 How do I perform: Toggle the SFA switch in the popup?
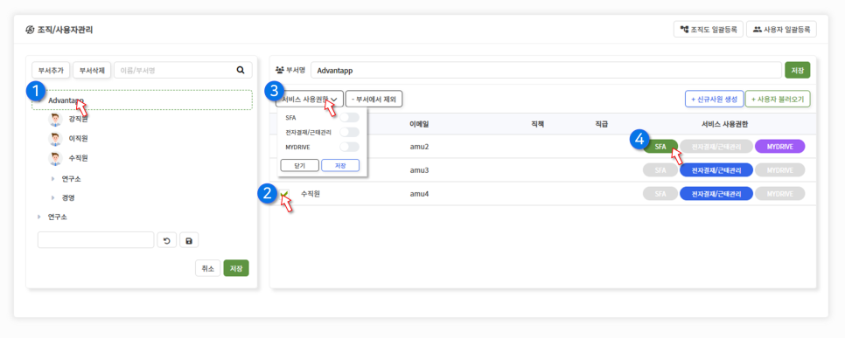point(349,118)
